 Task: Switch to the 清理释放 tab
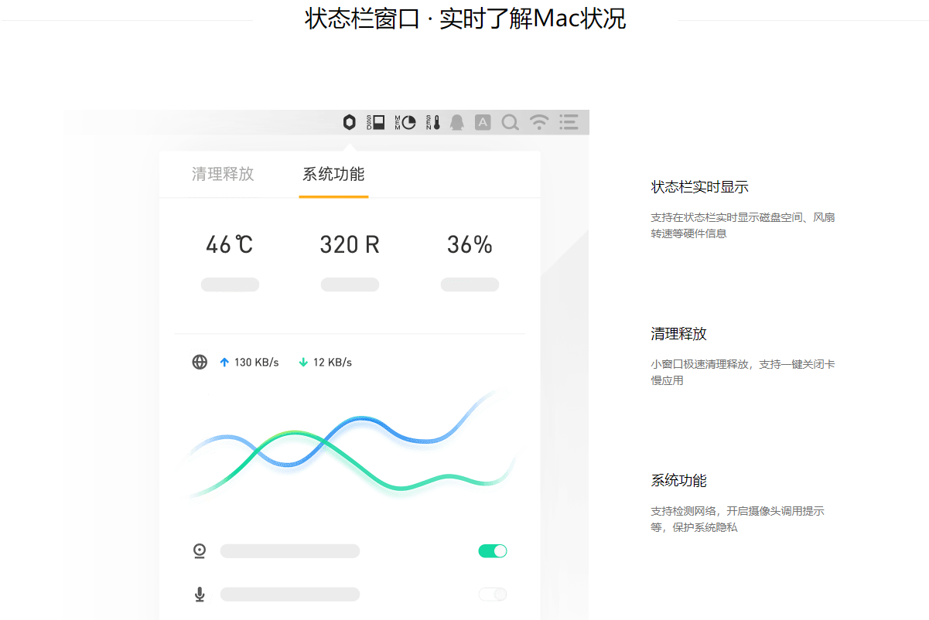point(223,174)
